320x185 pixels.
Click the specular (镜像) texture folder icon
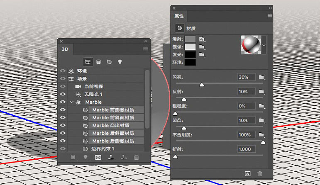tap(202, 47)
